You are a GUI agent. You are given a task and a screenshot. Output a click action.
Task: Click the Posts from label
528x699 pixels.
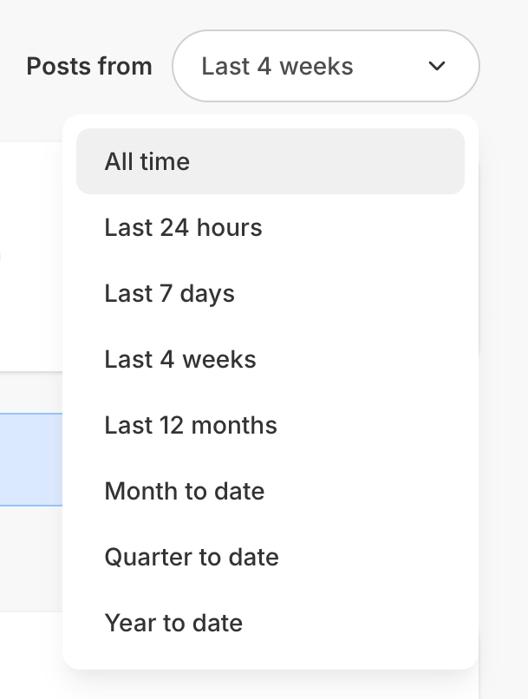88,65
